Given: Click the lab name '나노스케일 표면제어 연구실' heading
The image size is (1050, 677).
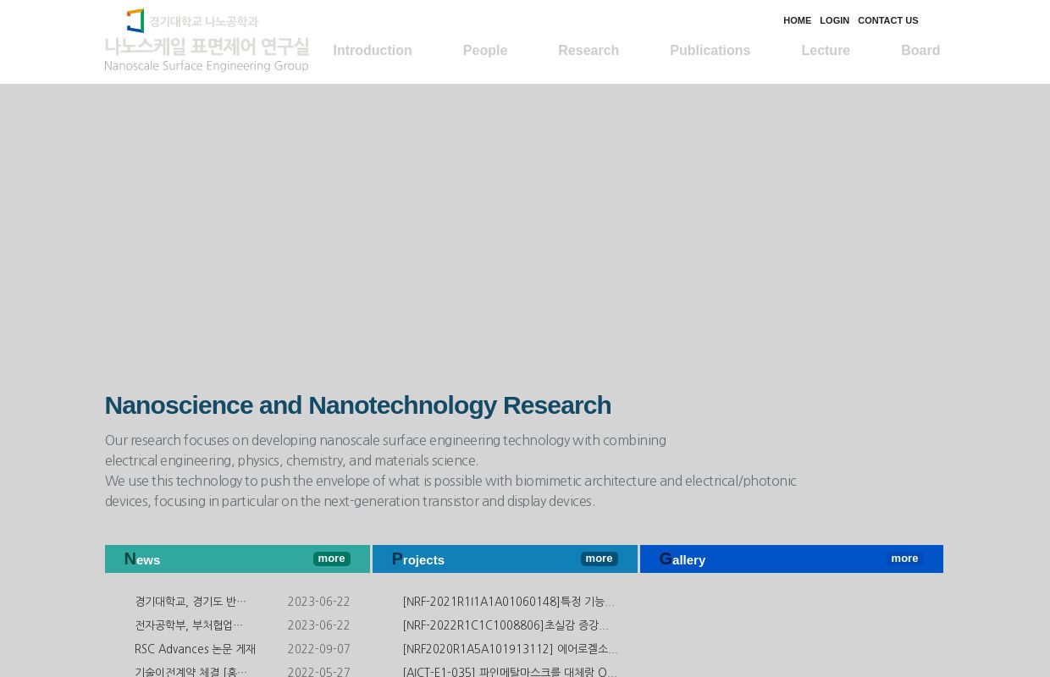Looking at the screenshot, I should coord(207,47).
